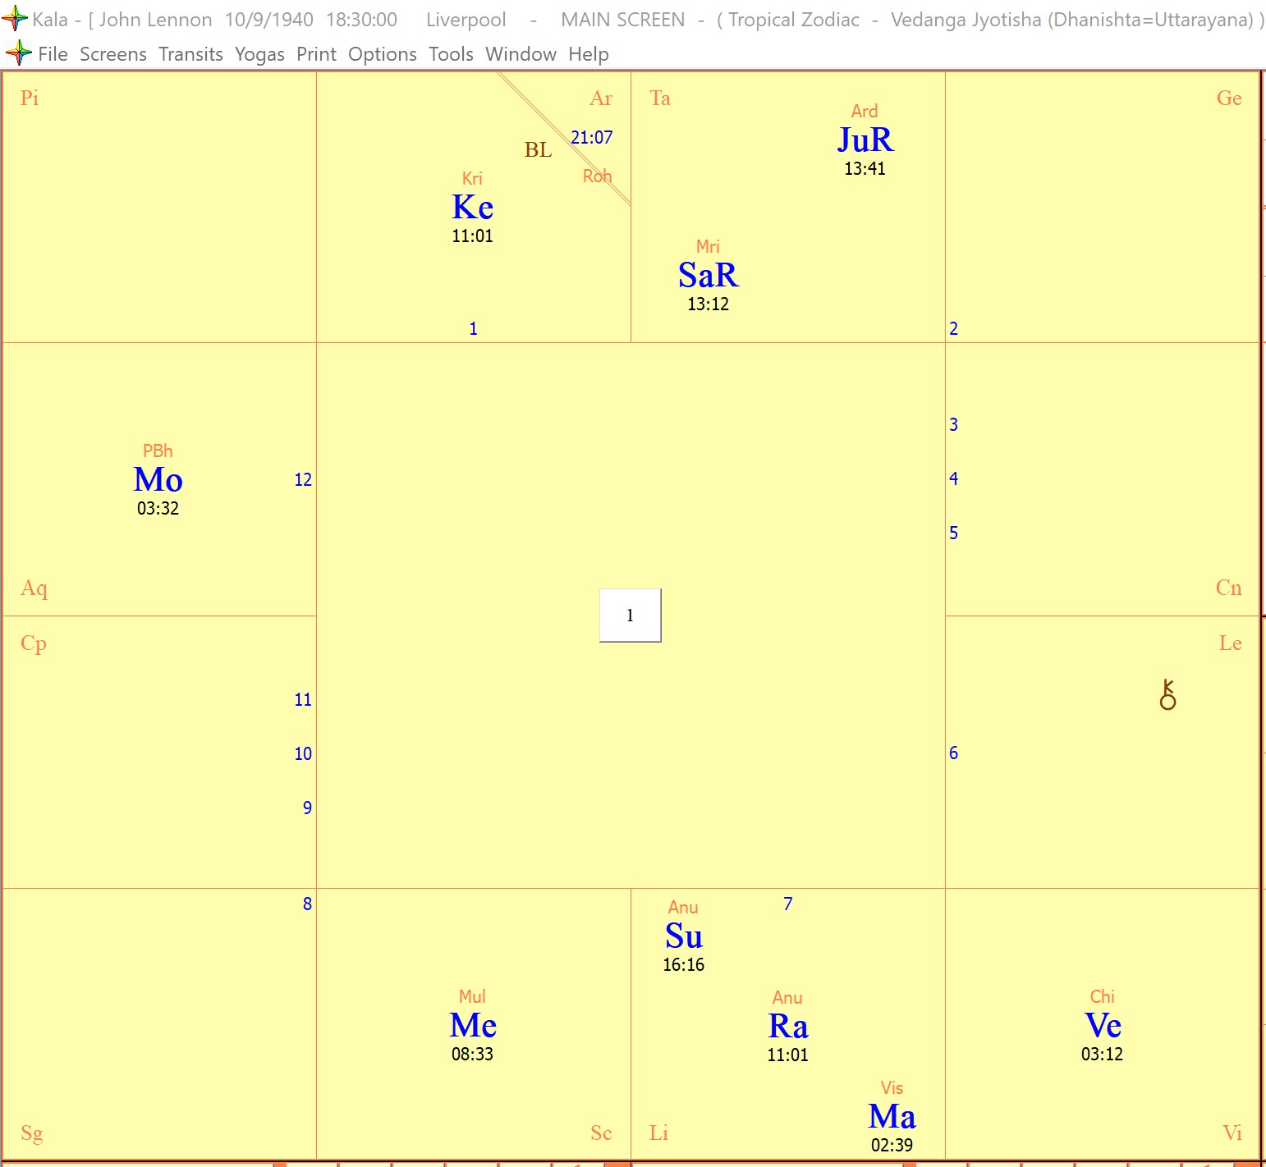The height and width of the screenshot is (1167, 1266).
Task: Select retrograde Saturn (SaR) in Taurus
Action: (708, 275)
